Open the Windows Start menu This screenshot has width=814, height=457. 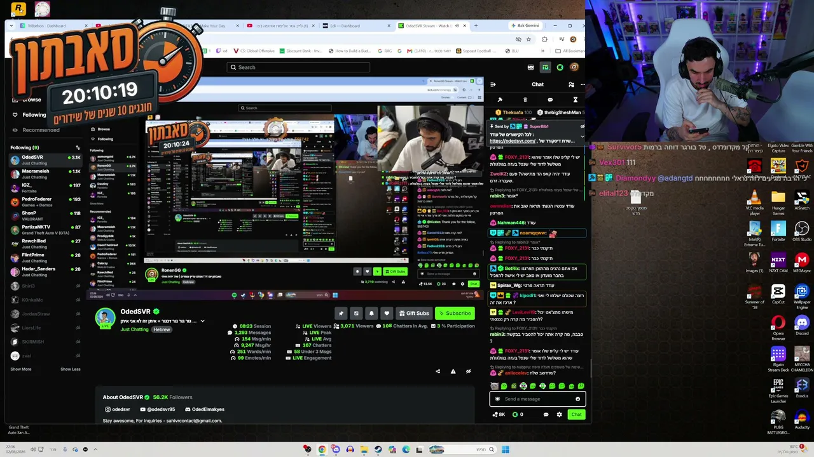tap(505, 449)
